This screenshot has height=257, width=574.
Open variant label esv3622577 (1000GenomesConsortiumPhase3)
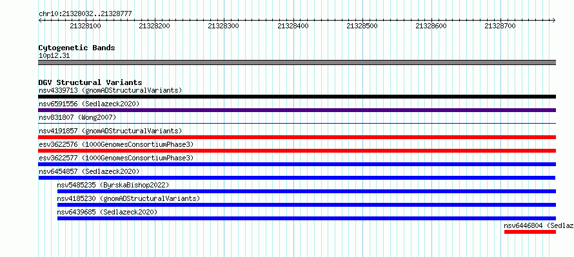(116, 158)
